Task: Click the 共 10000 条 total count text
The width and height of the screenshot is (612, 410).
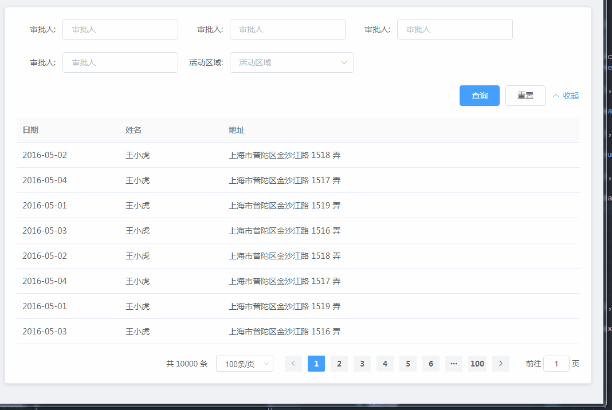Action: click(187, 364)
